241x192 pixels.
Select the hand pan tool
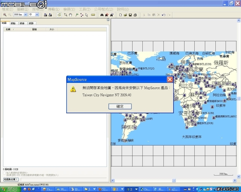point(70,15)
